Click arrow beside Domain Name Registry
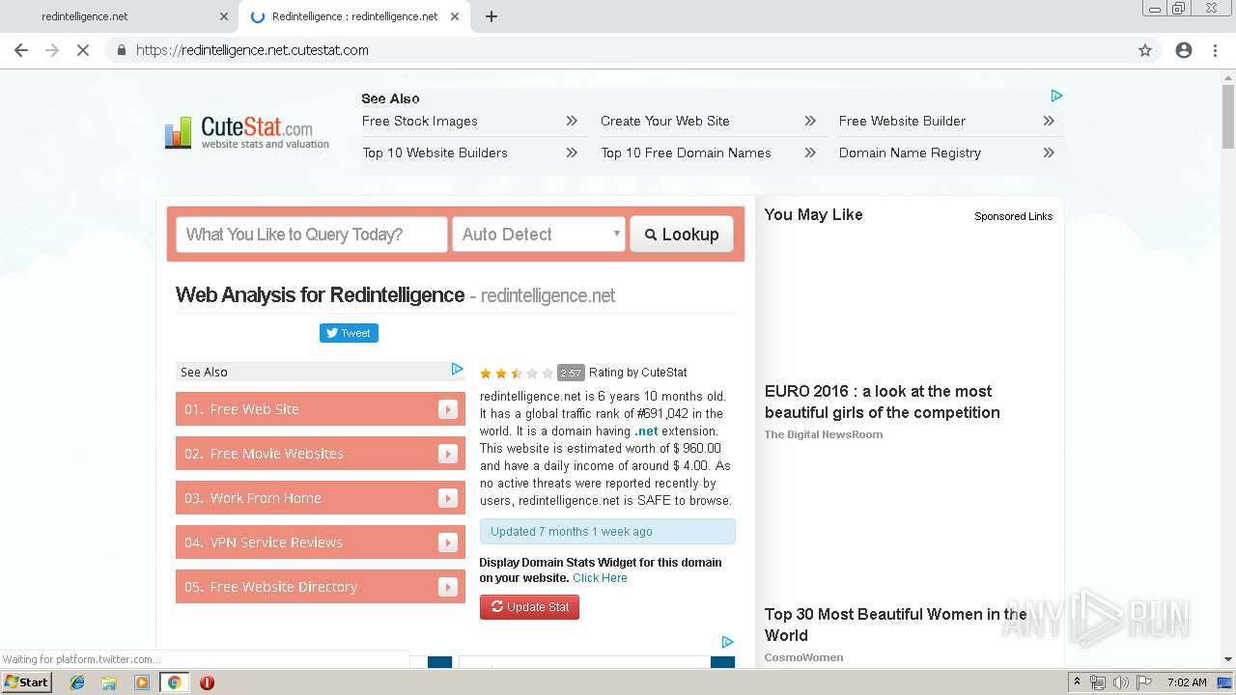 point(1049,153)
